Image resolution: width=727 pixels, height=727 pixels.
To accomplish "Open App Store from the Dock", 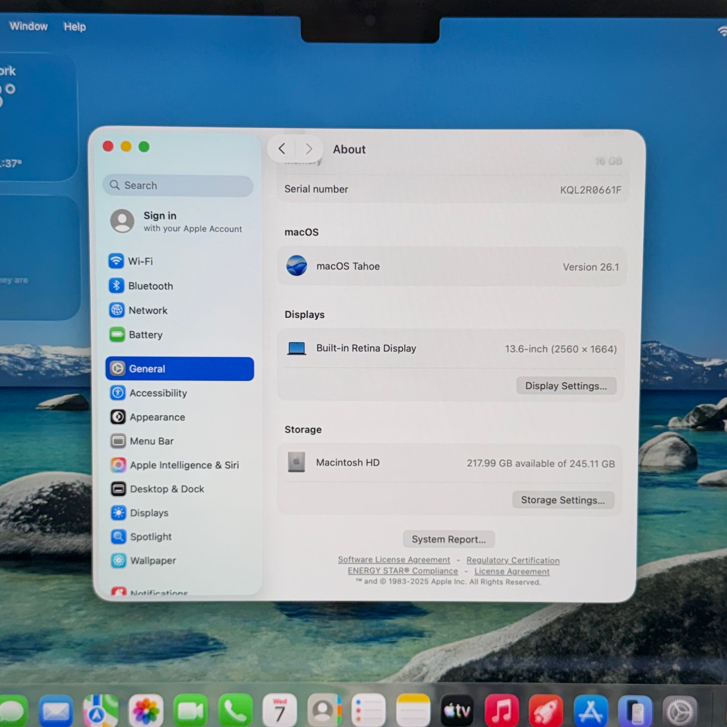I will tap(590, 711).
